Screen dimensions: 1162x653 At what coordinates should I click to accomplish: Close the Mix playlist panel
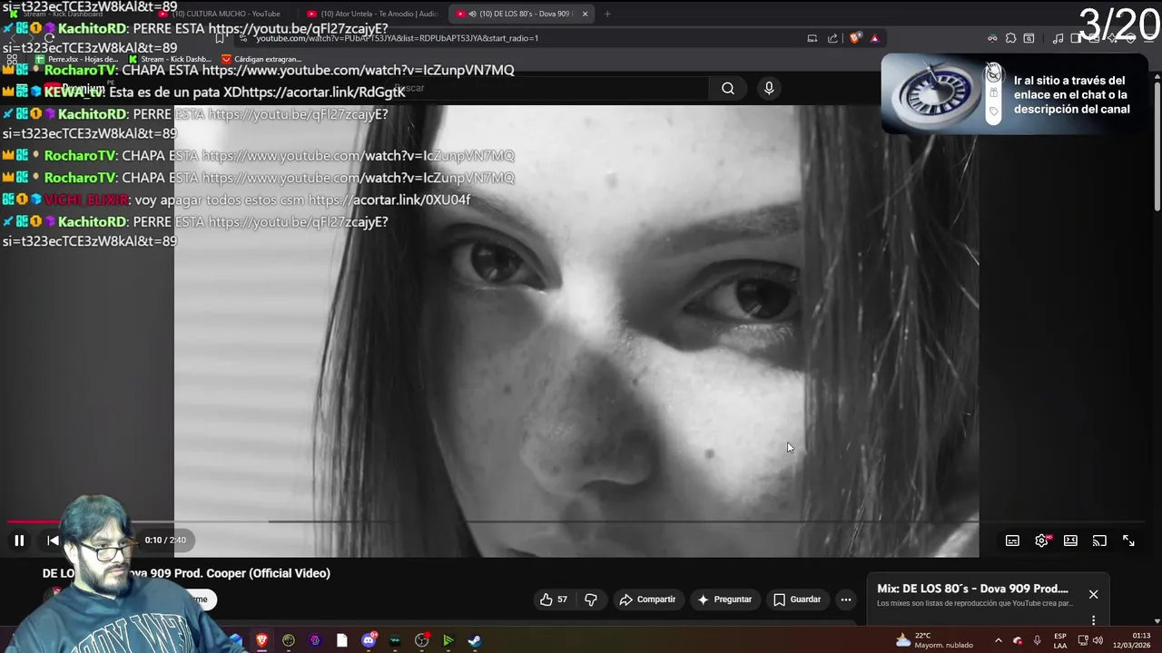[x=1093, y=594]
